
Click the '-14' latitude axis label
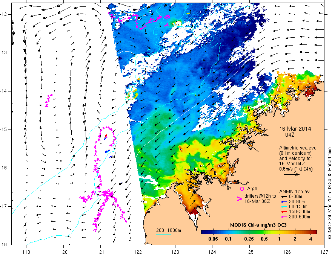4,91
